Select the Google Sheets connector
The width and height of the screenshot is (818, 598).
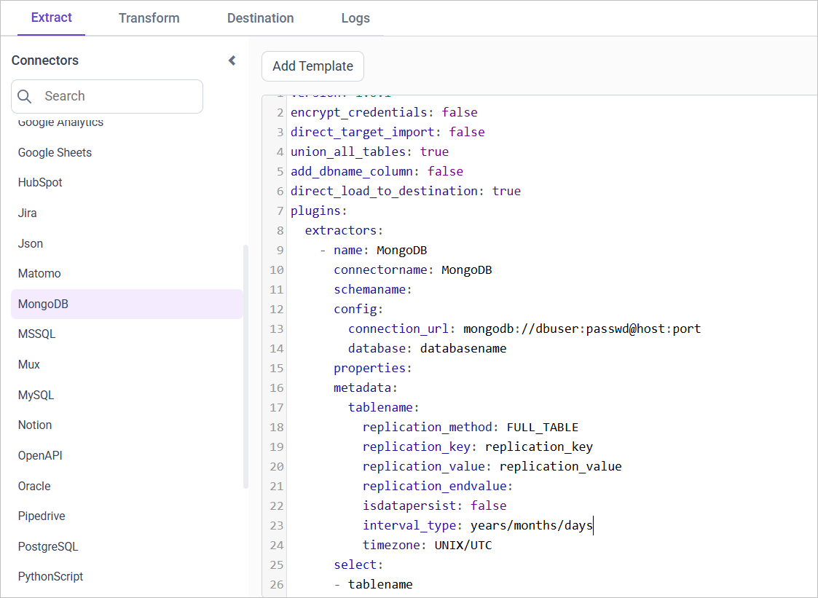55,152
